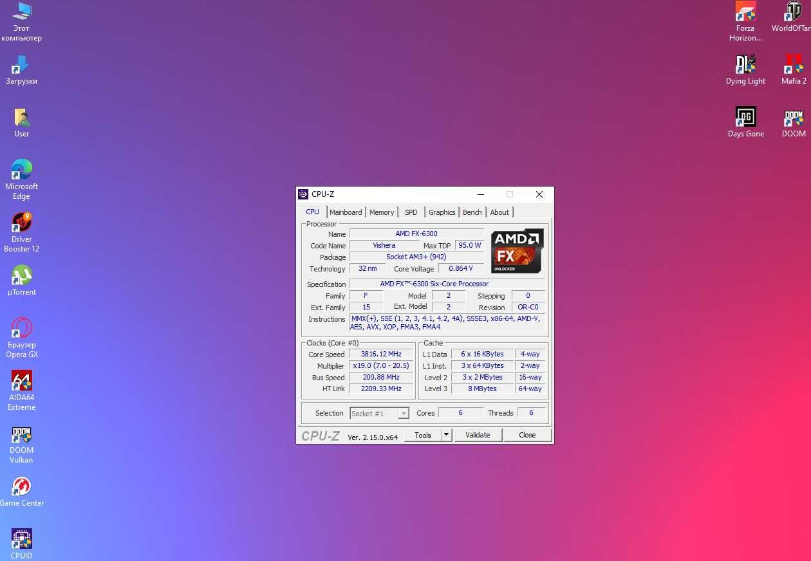Switch to the Graphics tab
811x561 pixels.
442,212
